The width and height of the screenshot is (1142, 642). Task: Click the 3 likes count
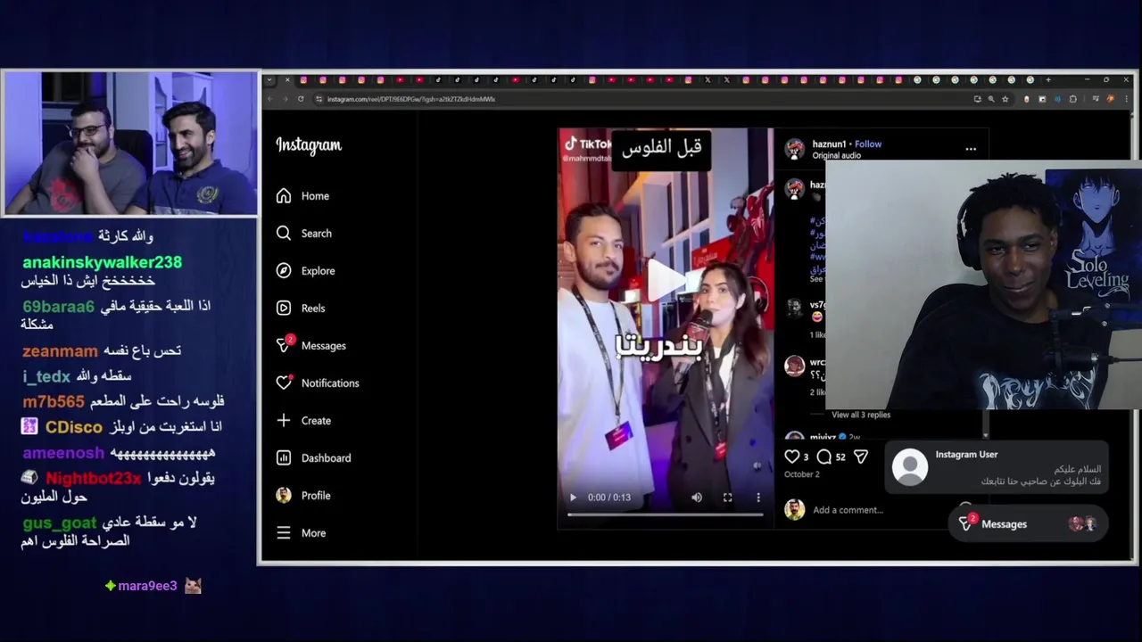click(x=806, y=457)
